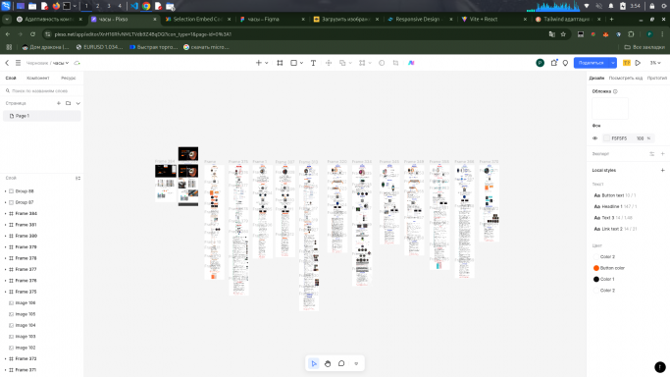The width and height of the screenshot is (670, 377).
Task: Select the Comment tool in bottom bar
Action: coord(341,364)
